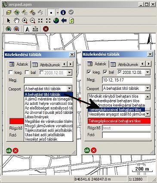
Task: Click the scale bar tool icon
Action: pyautogui.click(x=35, y=29)
